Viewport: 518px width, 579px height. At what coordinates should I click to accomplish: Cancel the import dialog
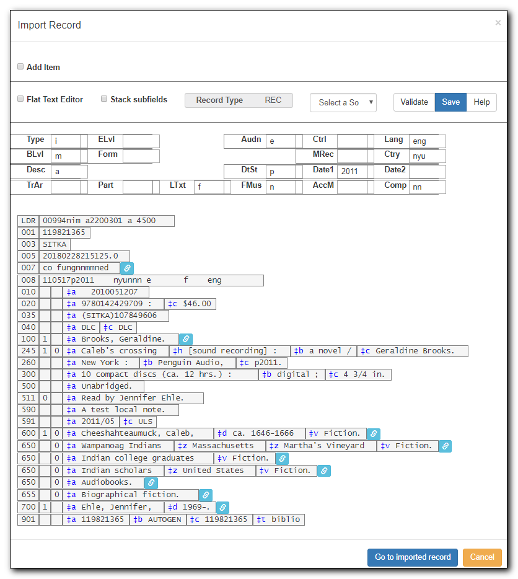point(482,557)
